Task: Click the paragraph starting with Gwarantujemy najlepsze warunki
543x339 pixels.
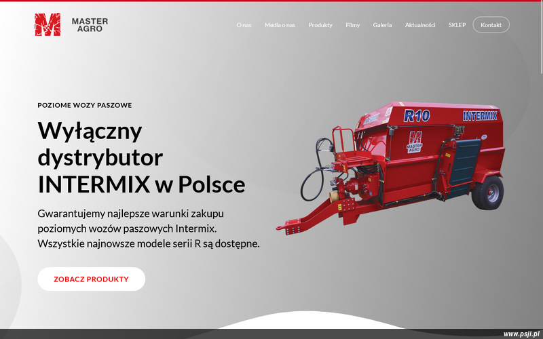Action: tap(149, 228)
